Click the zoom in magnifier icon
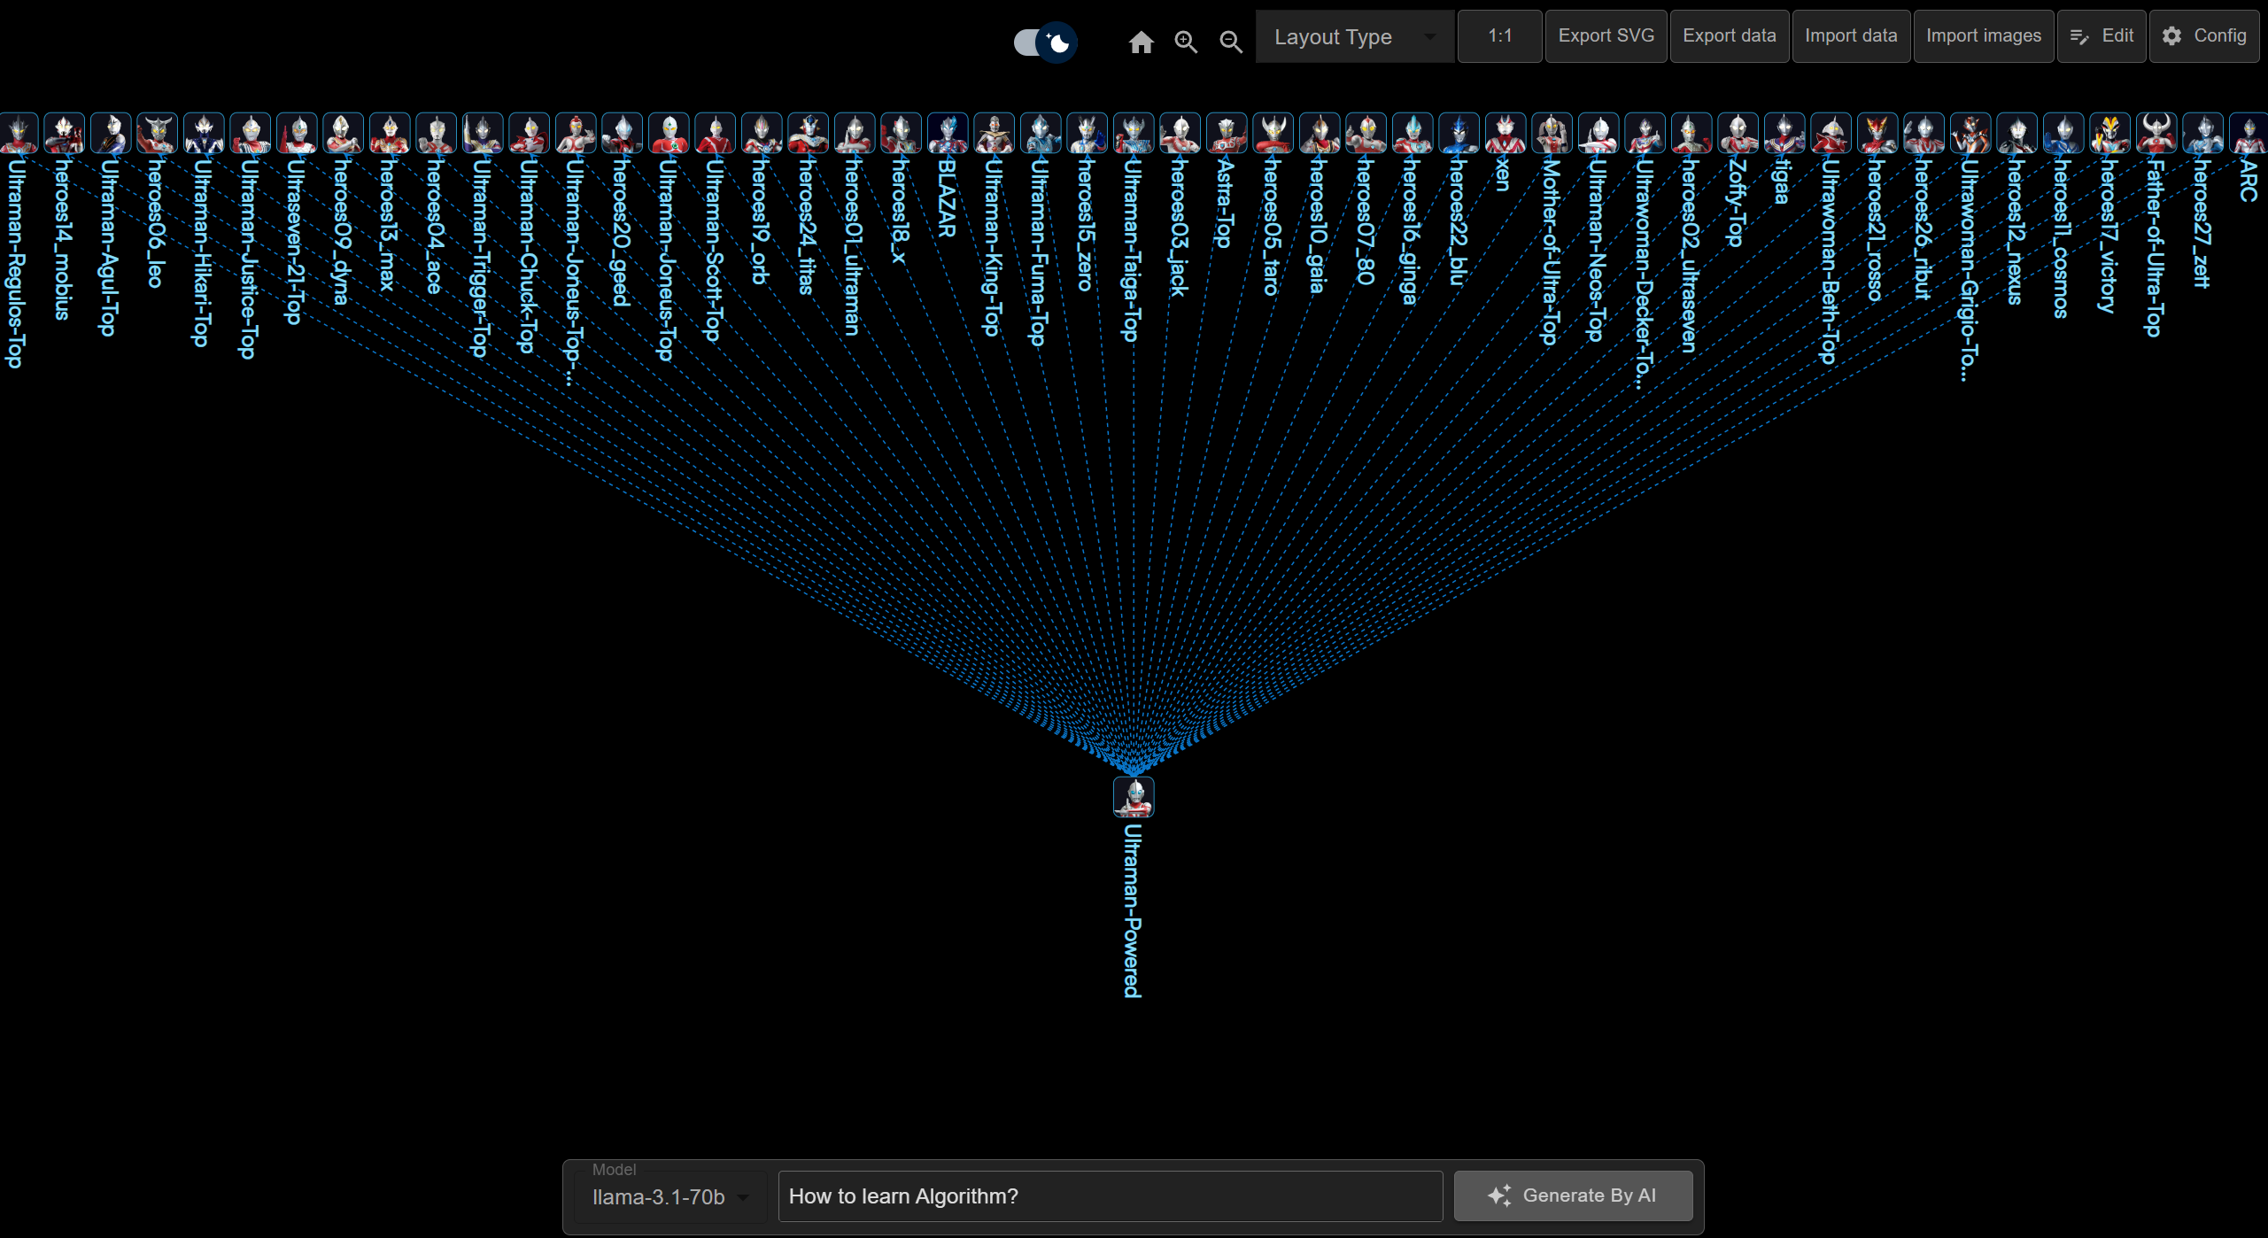The height and width of the screenshot is (1238, 2268). pyautogui.click(x=1186, y=42)
